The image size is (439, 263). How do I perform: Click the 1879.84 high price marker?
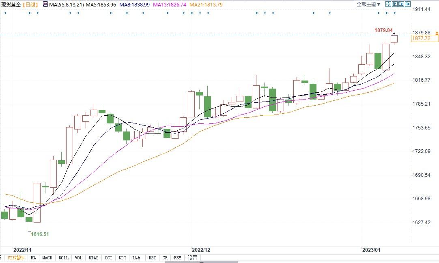[x=383, y=30]
